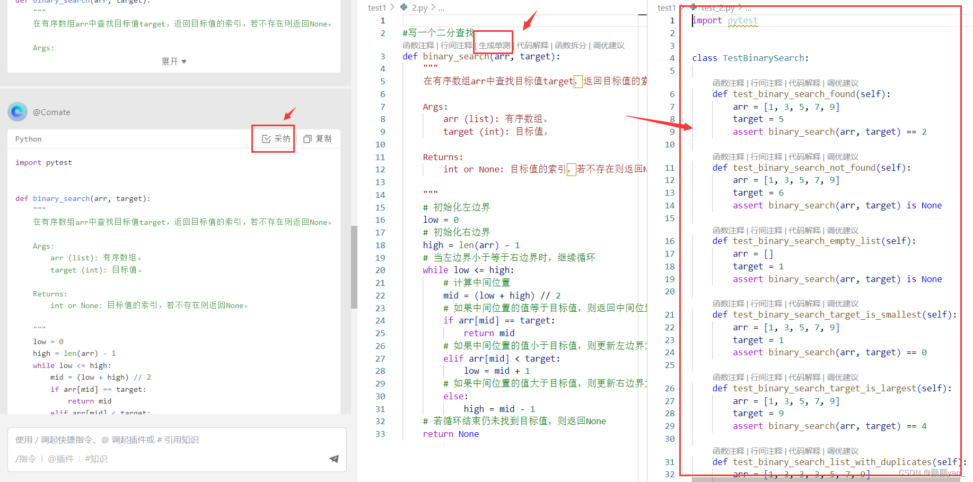
Task: Click the Comate avatar icon
Action: (17, 112)
